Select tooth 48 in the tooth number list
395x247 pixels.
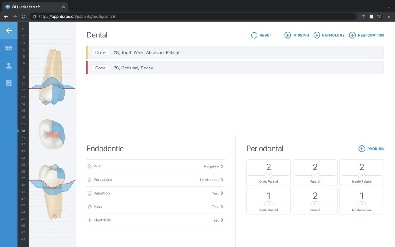click(x=23, y=239)
